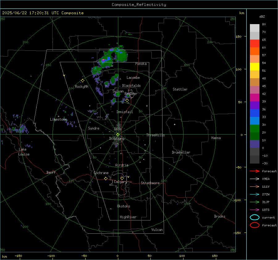
Task: Click the Brooks city label
Action: [x=220, y=216]
